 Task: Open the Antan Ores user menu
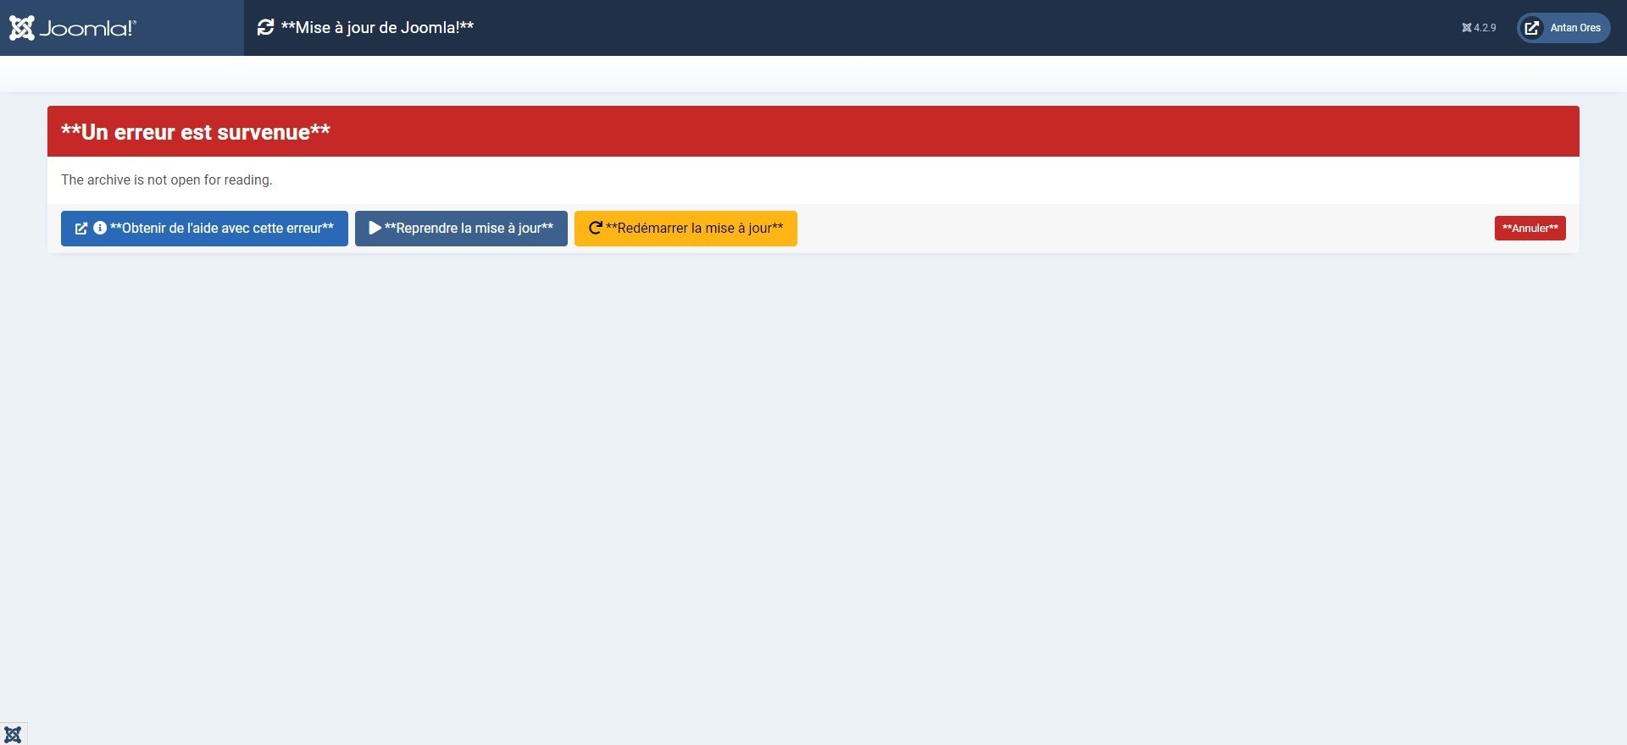tap(1563, 28)
